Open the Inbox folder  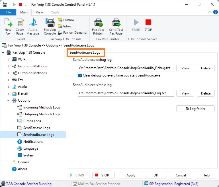pyautogui.click(x=65, y=26)
